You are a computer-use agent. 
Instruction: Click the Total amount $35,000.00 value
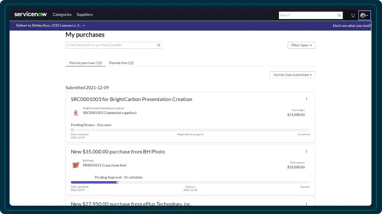[296, 167]
